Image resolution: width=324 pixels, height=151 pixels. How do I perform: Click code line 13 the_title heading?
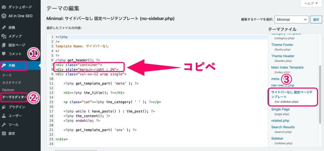tap(94, 93)
